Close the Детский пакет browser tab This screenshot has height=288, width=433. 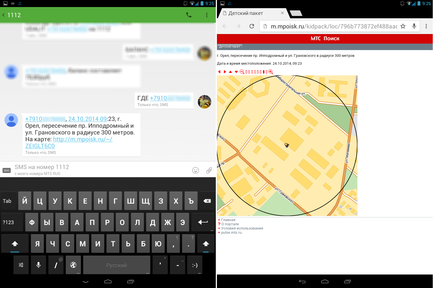point(282,13)
